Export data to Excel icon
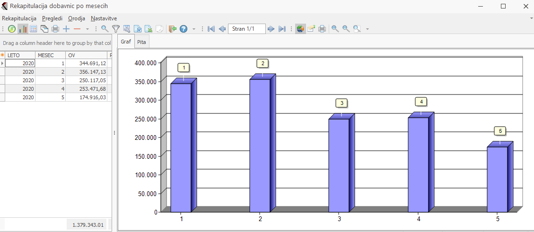This screenshot has width=534, height=232. coord(148,29)
